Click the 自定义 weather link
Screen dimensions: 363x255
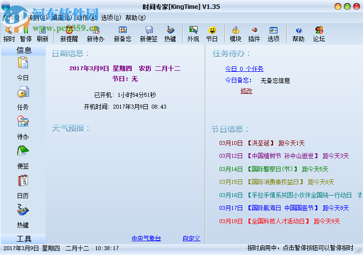coord(191,238)
